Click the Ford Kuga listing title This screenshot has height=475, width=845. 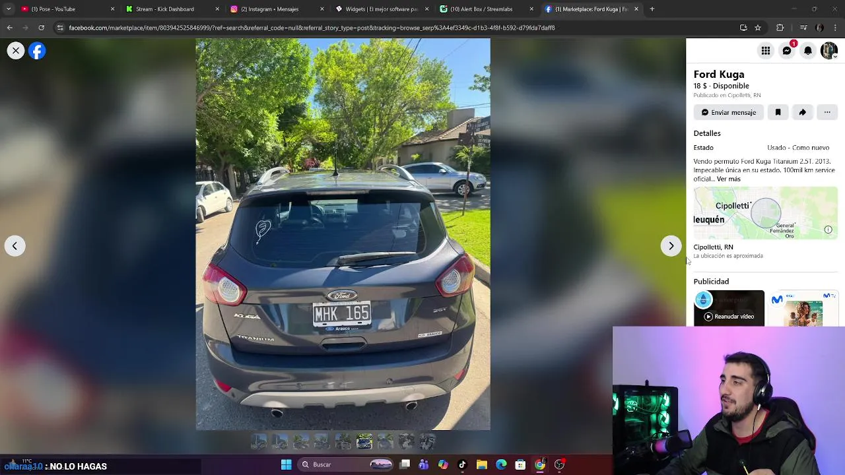click(x=719, y=75)
